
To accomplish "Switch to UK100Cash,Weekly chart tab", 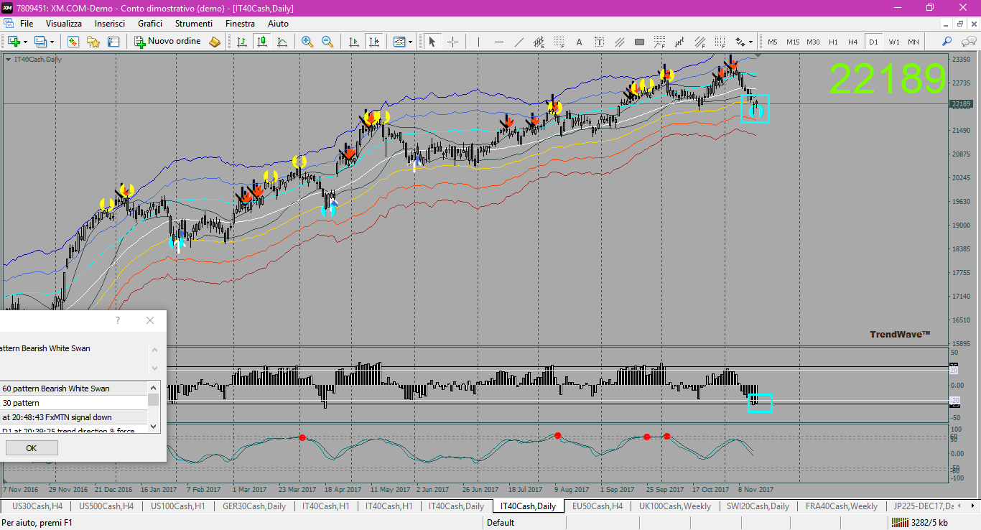I will (x=675, y=506).
